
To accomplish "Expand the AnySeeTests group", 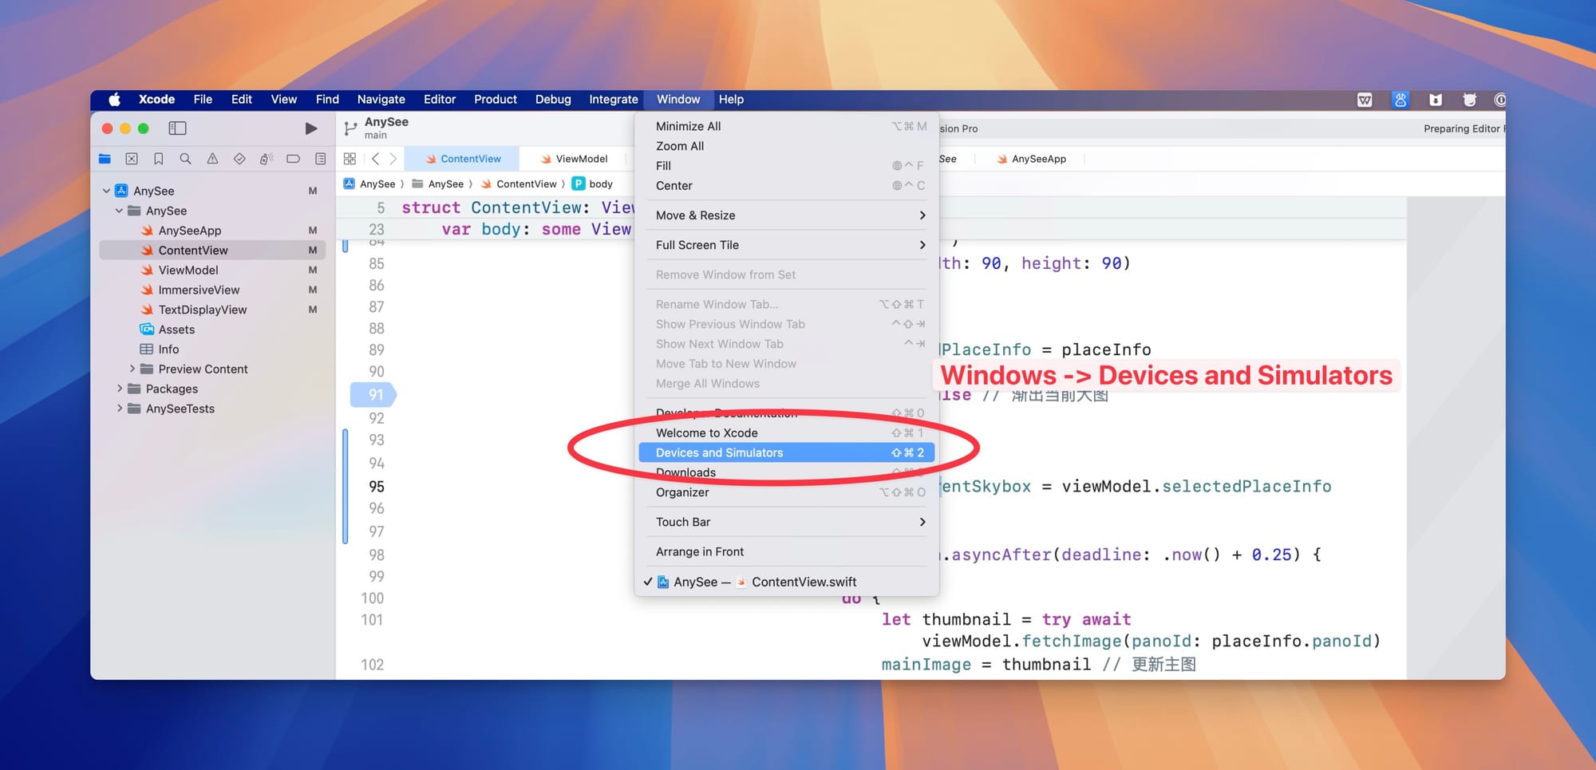I will tap(120, 409).
